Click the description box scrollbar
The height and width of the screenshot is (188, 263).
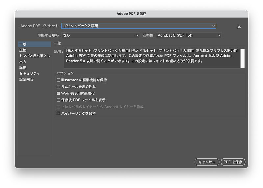point(242,58)
